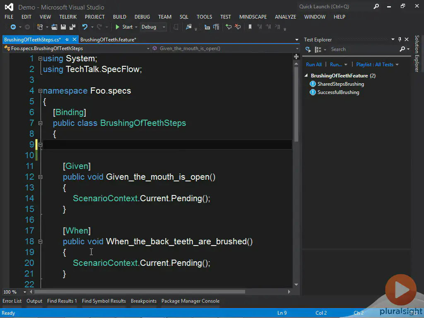Collapse the BrushingOfTeethSteps class outline
Image resolution: width=424 pixels, height=318 pixels.
40,123
